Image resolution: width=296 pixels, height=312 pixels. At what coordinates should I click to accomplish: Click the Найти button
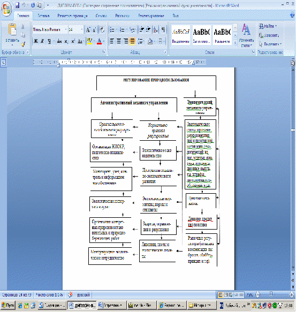(268, 26)
